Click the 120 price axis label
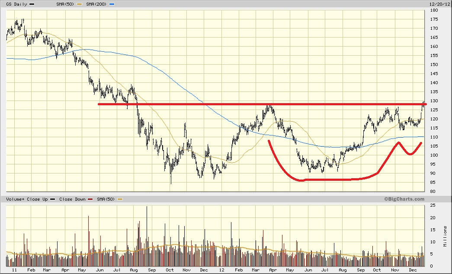Screen dimensions: 452x274 (434, 119)
